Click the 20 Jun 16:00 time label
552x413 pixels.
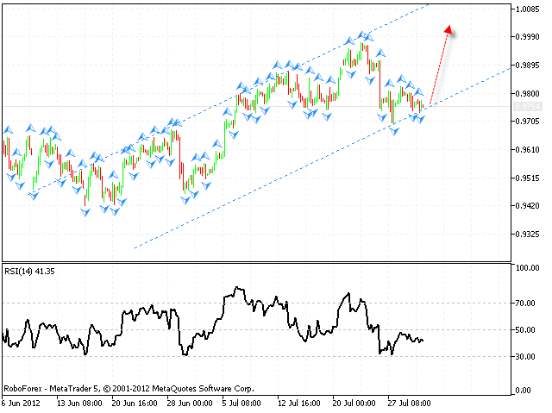point(135,404)
